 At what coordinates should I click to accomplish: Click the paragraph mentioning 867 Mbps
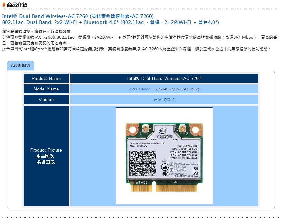pos(140,40)
